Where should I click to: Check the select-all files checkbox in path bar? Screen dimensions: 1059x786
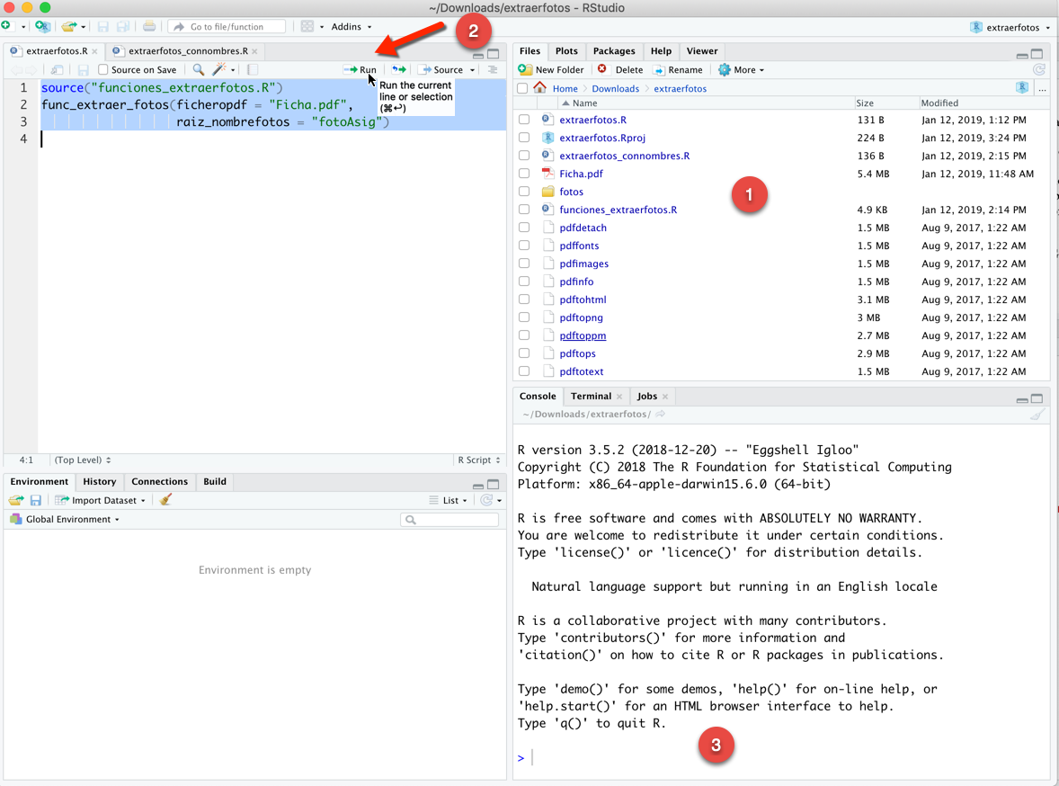(522, 88)
